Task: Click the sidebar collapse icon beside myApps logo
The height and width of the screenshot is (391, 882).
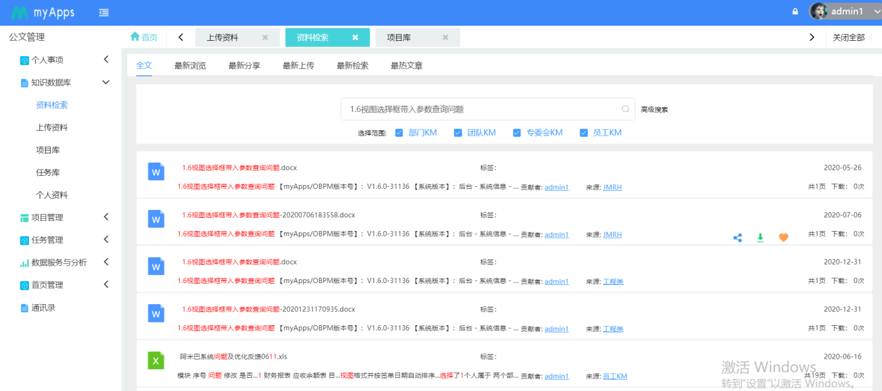Action: pos(103,12)
